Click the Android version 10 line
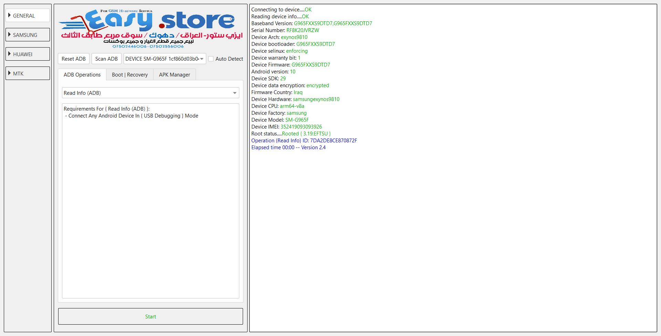The width and height of the screenshot is (661, 336). coord(273,72)
